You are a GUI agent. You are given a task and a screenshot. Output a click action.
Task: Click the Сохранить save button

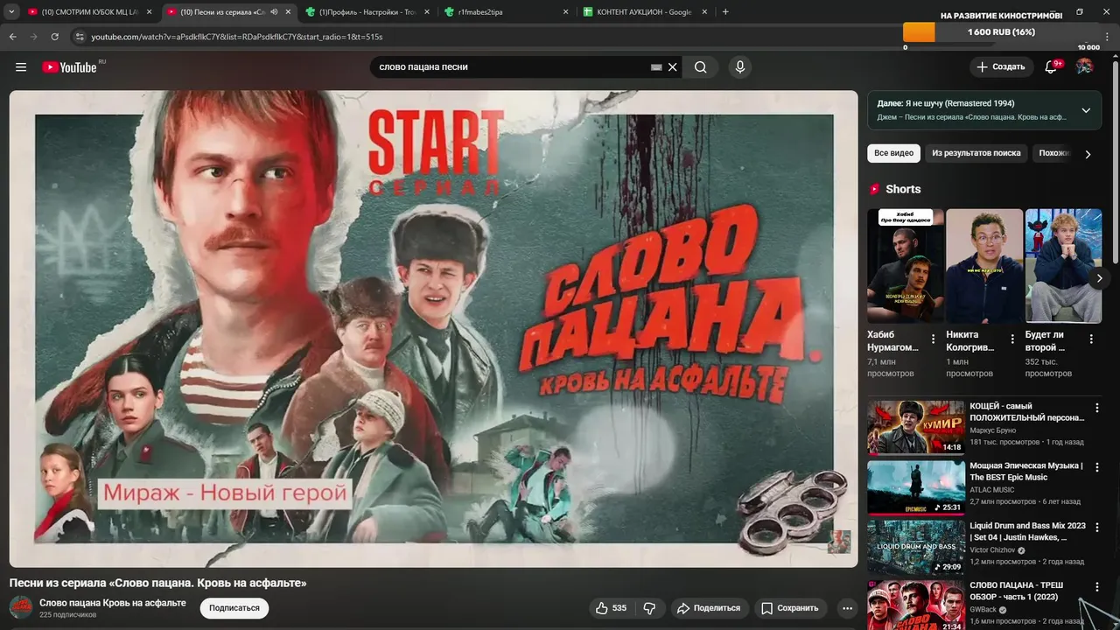coord(790,608)
